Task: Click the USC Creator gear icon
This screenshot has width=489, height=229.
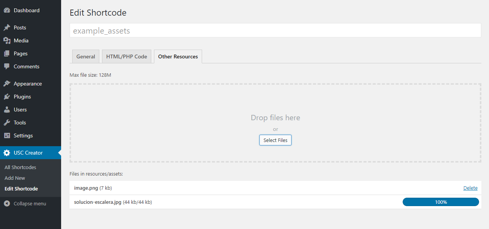Action: click(x=7, y=153)
